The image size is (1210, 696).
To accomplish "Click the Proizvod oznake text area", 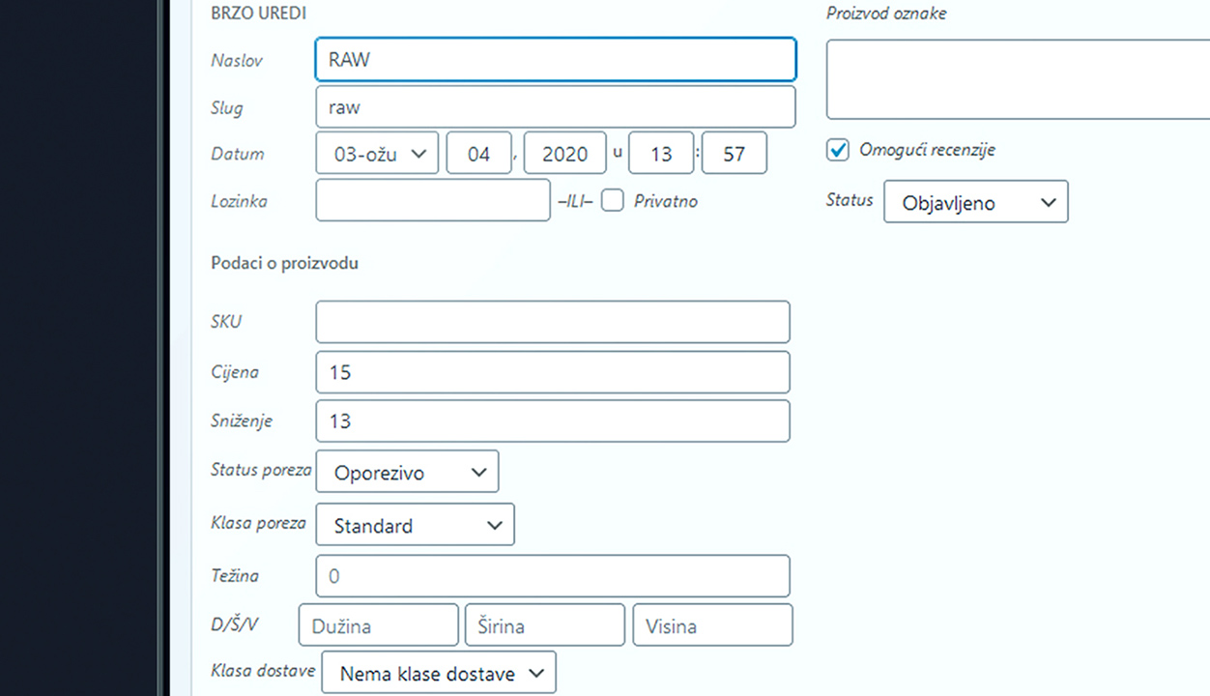I will (x=1019, y=79).
